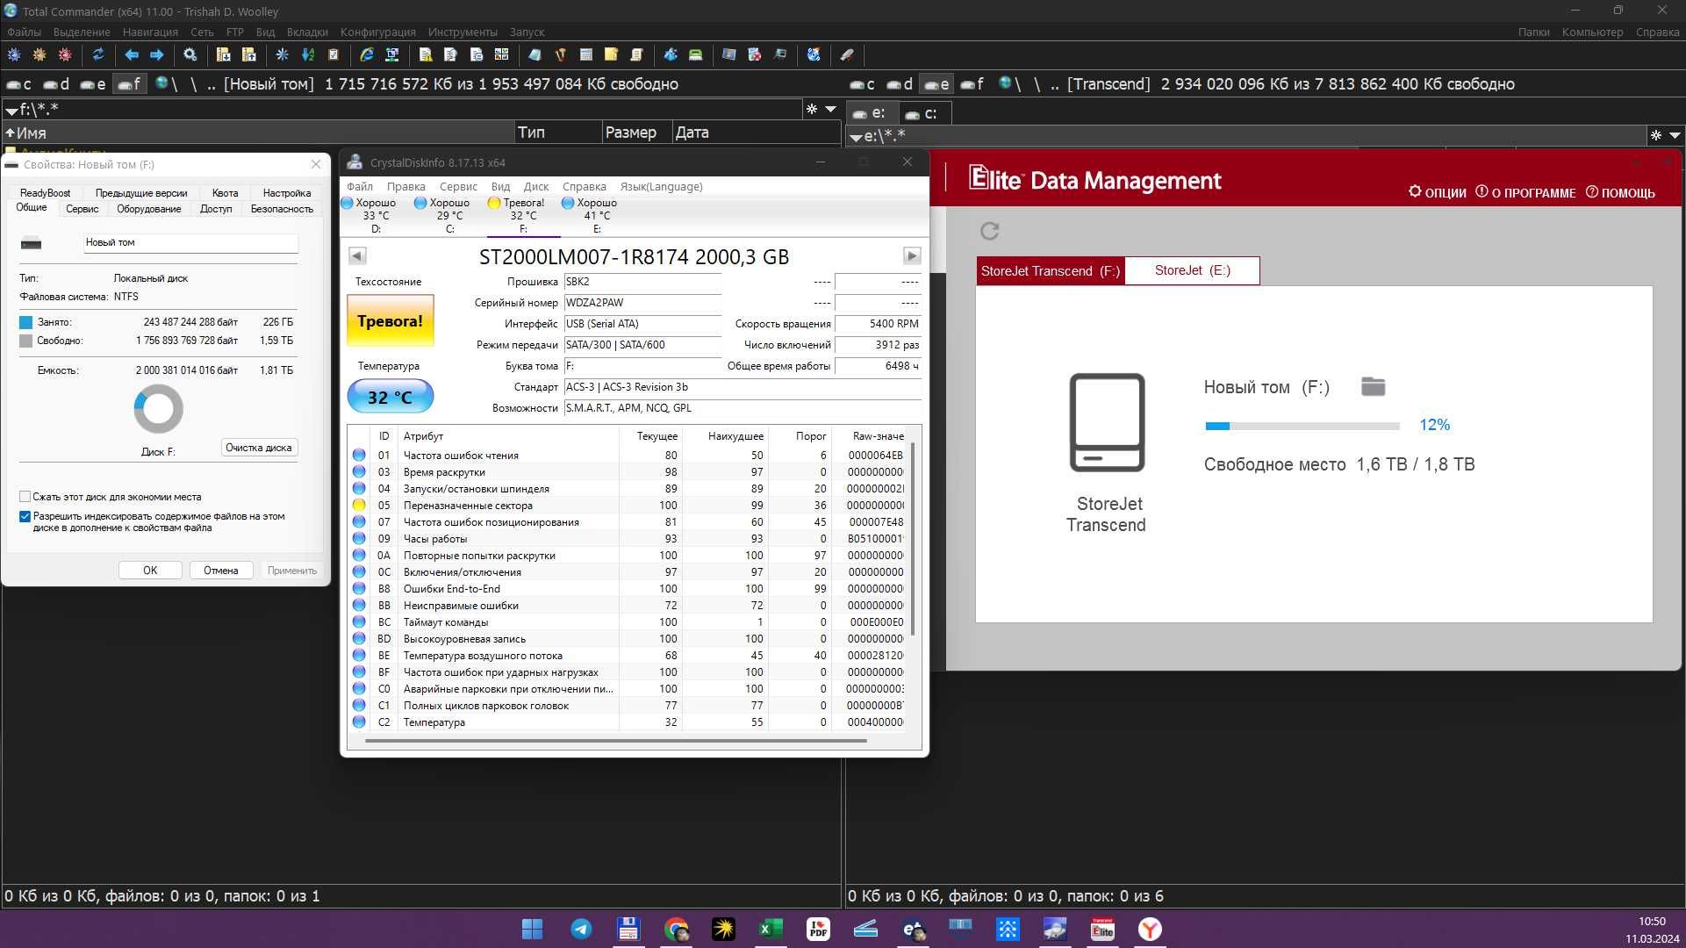1686x948 pixels.
Task: Open the Конфигурация menu in Total Commander
Action: (x=378, y=32)
